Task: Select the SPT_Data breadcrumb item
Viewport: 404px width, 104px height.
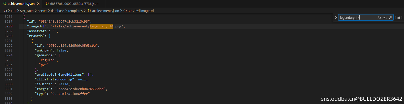Action: tap(27, 11)
